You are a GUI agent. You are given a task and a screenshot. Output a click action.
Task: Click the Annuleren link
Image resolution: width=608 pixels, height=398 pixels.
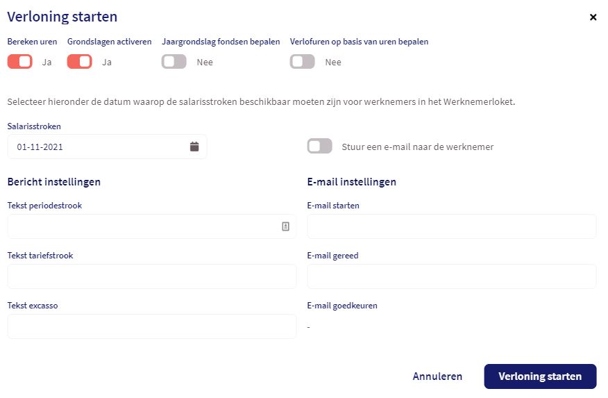437,376
